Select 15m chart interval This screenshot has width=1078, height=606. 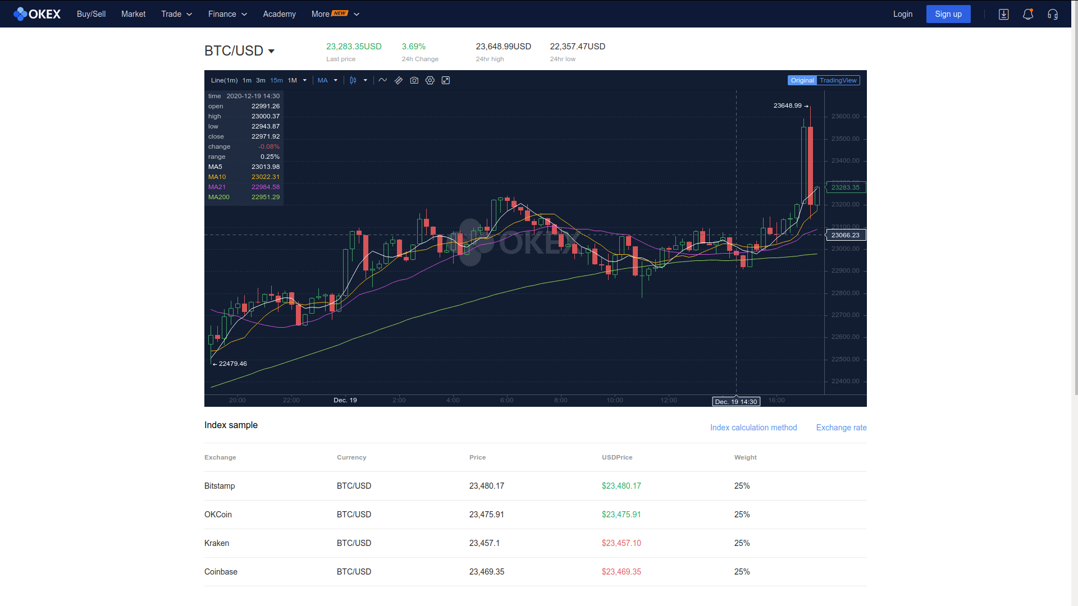click(x=277, y=80)
